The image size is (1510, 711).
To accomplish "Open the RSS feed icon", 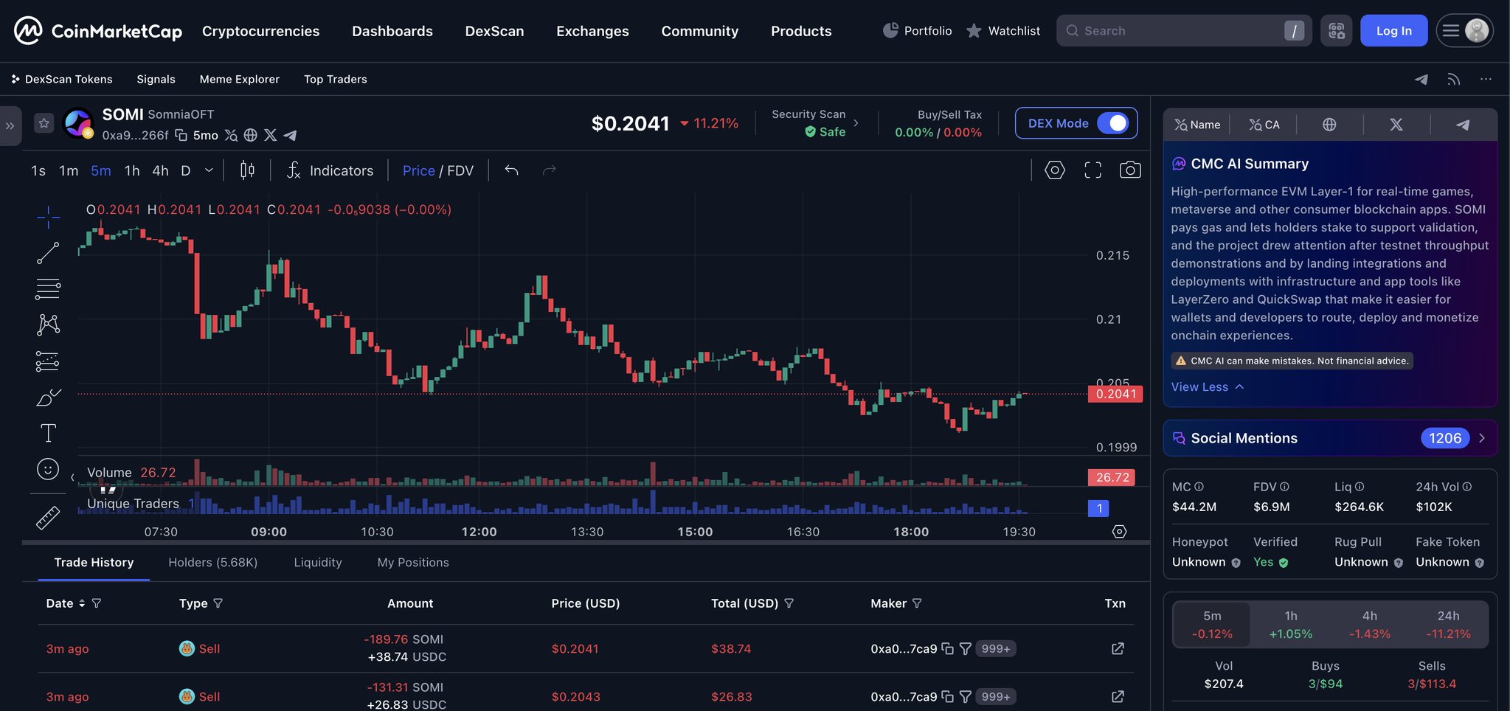I will click(x=1453, y=79).
